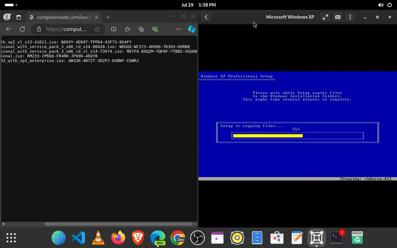397x248 pixels.
Task: Go back in Microsoft Windows XP window
Action: [206, 17]
